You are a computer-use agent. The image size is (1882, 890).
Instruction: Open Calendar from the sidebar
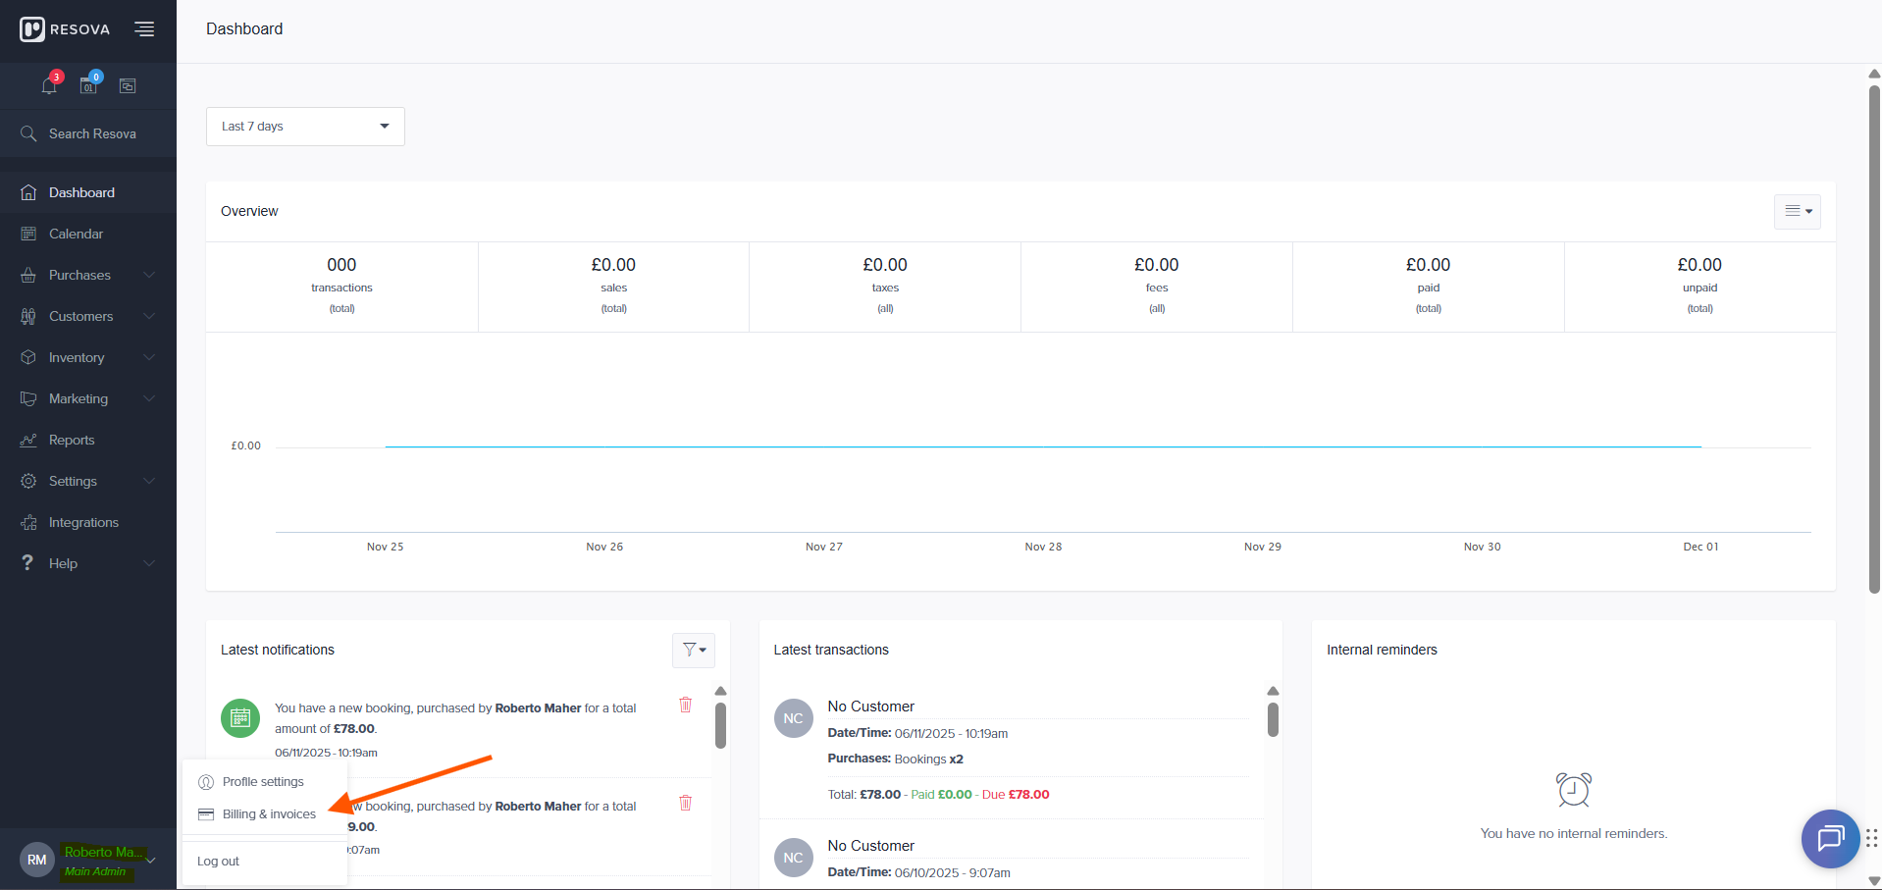pyautogui.click(x=76, y=234)
